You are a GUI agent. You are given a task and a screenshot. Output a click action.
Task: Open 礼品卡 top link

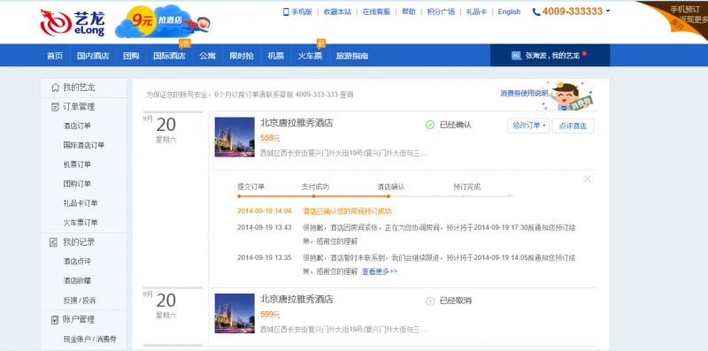coord(476,11)
